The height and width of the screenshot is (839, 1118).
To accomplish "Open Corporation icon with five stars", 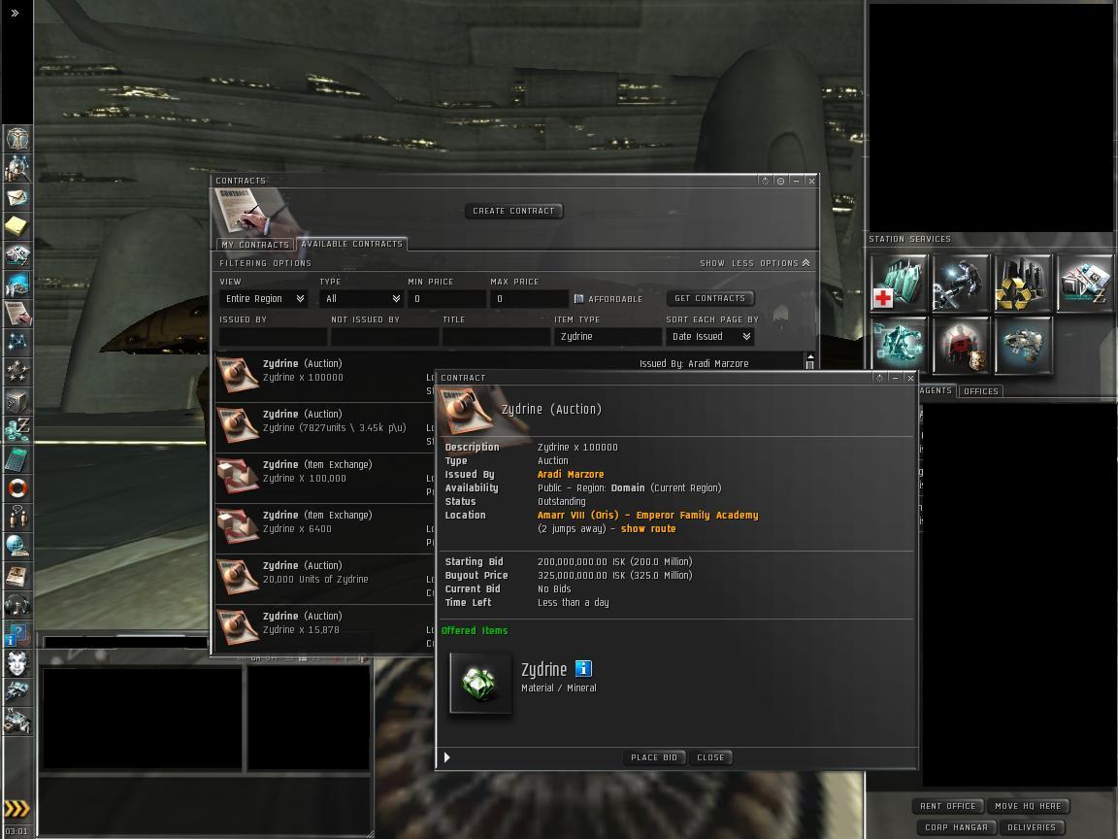I will click(17, 372).
